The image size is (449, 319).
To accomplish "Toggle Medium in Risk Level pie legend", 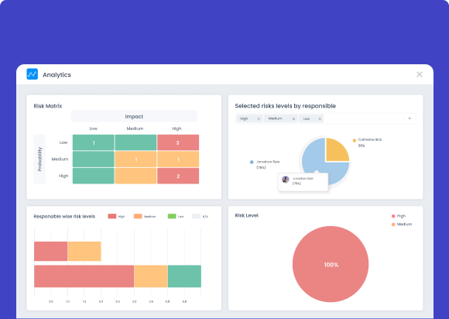I will tap(402, 225).
